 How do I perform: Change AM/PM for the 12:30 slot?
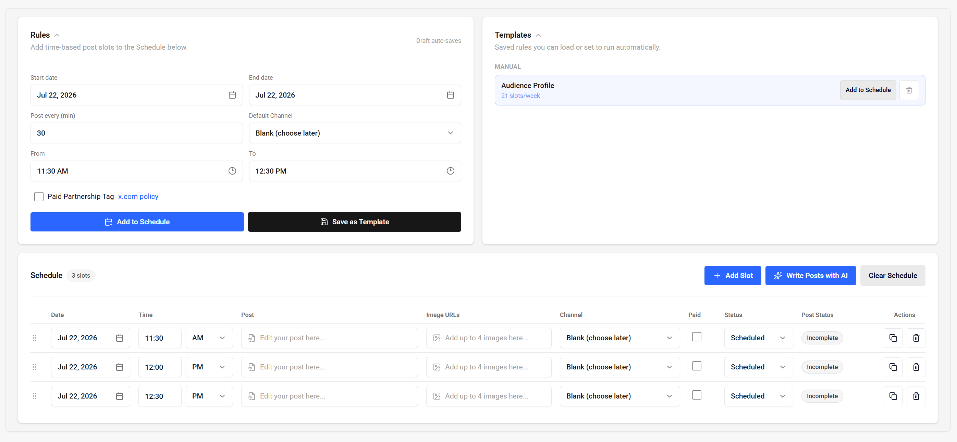209,396
